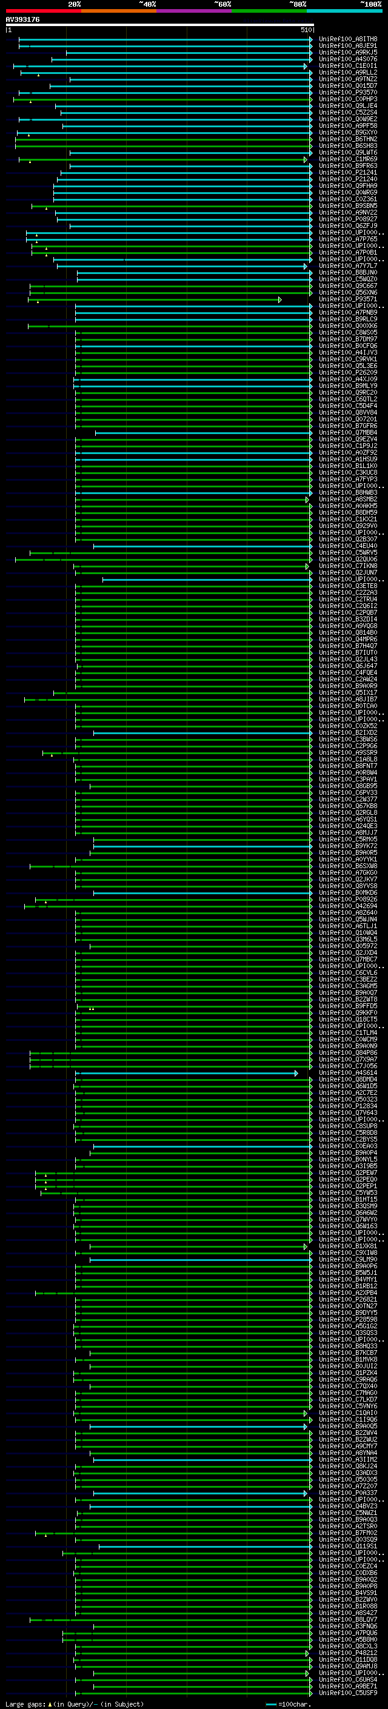Viewport: 388px width, 1709px height.
Task: Click the UniRef100_Q6A6W2 label
Action: (348, 1212)
